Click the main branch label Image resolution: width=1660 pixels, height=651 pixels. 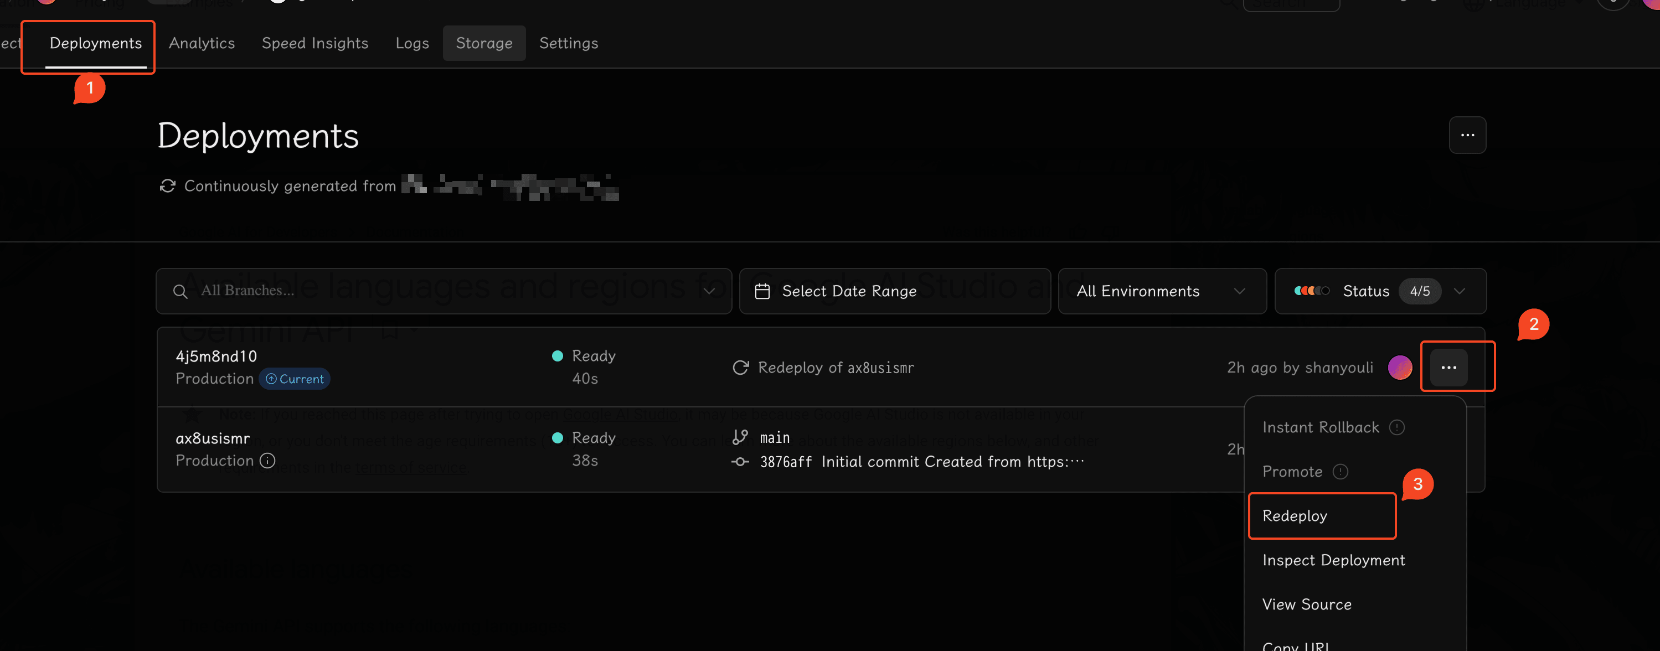coord(775,438)
